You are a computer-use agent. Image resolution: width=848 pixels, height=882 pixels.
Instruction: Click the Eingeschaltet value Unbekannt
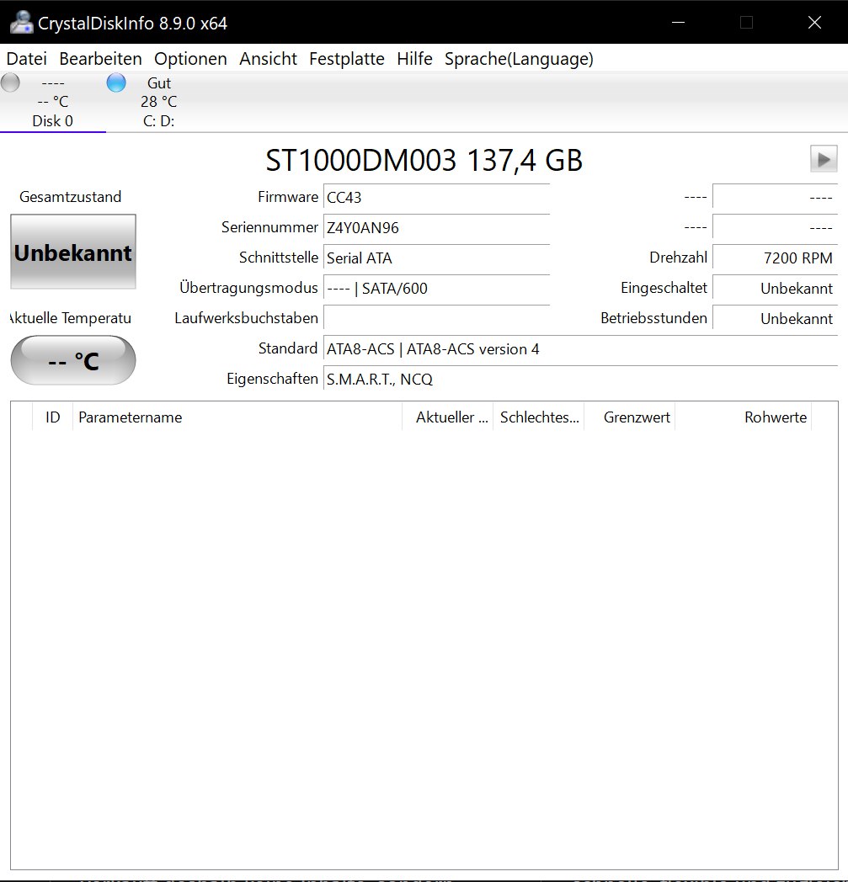tap(776, 289)
